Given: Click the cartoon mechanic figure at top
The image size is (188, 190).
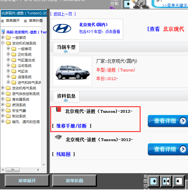Looking at the screenshot, I should (140, 4).
